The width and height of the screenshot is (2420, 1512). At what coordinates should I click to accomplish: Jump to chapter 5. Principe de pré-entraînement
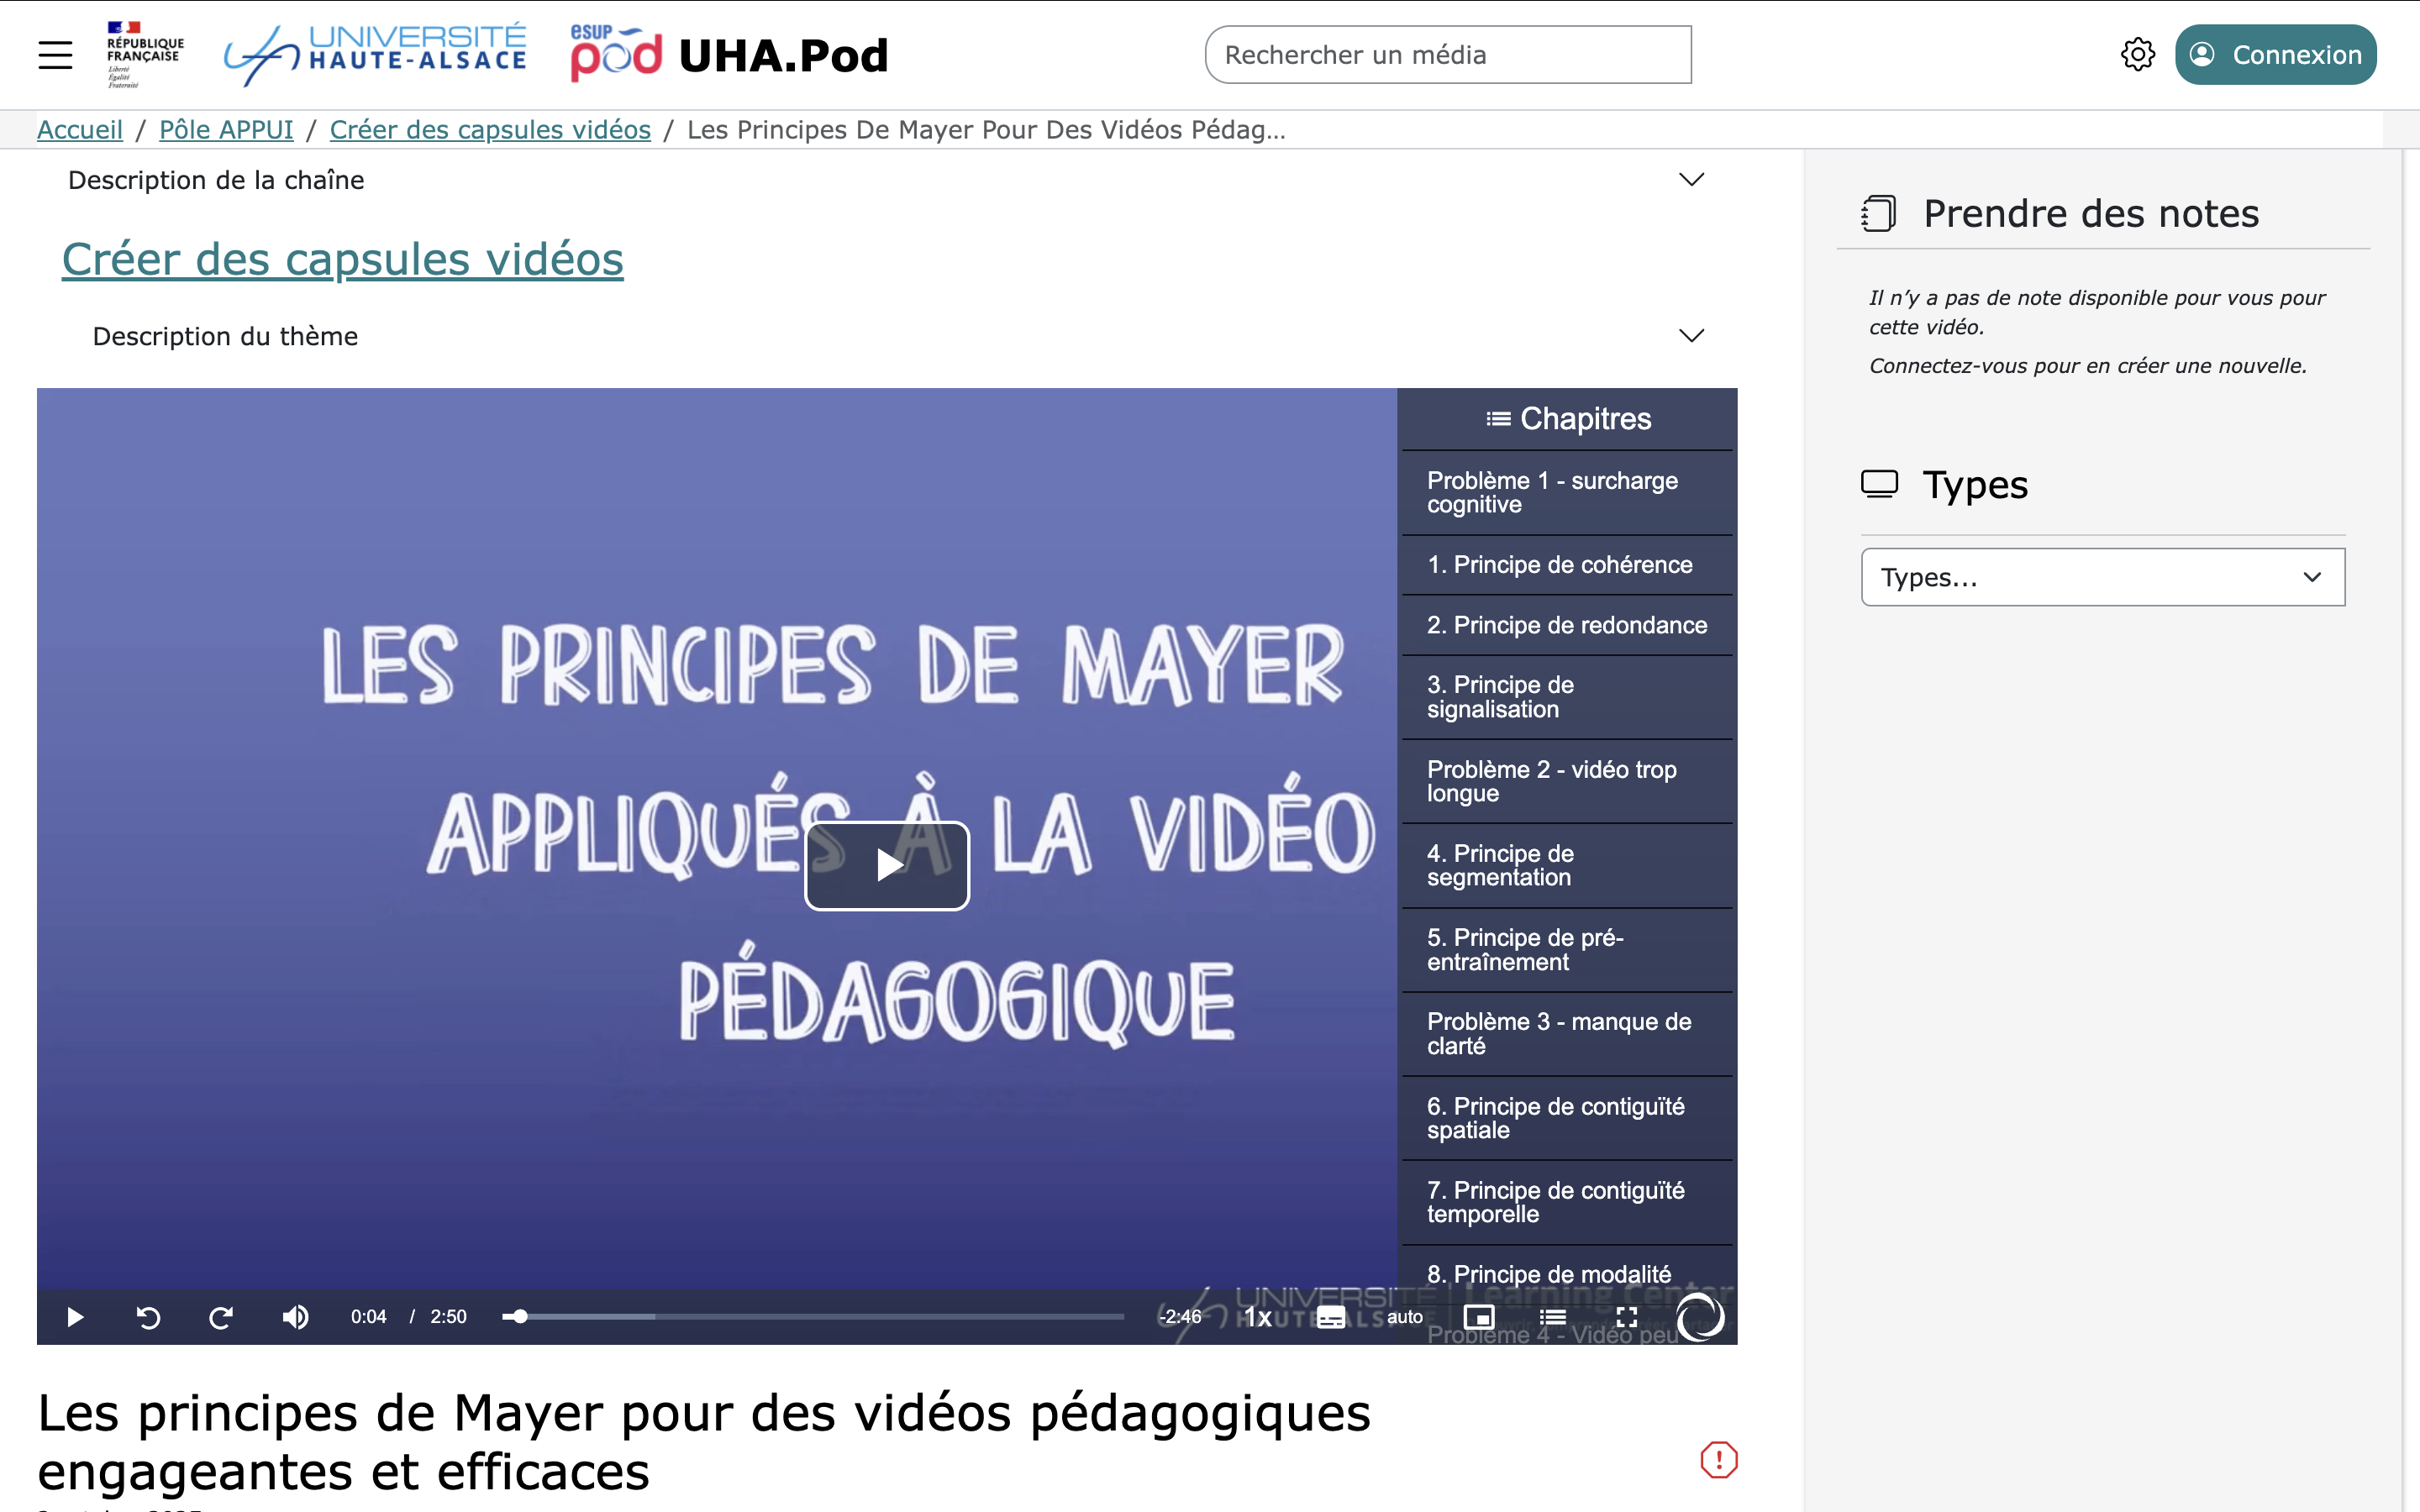click(1566, 950)
